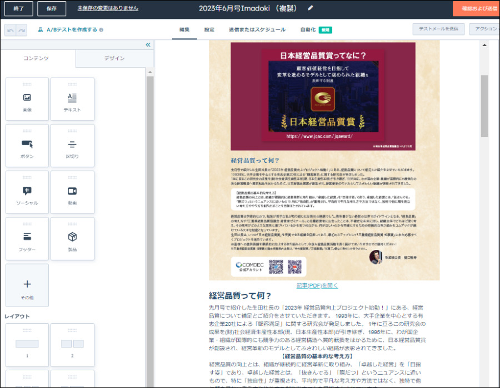Click sidebar scrollbar up arrow
The height and width of the screenshot is (388, 500).
150,72
